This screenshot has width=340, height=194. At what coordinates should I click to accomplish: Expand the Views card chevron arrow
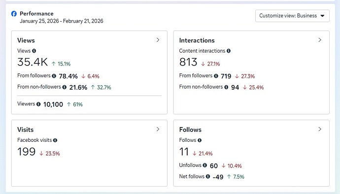pos(158,40)
